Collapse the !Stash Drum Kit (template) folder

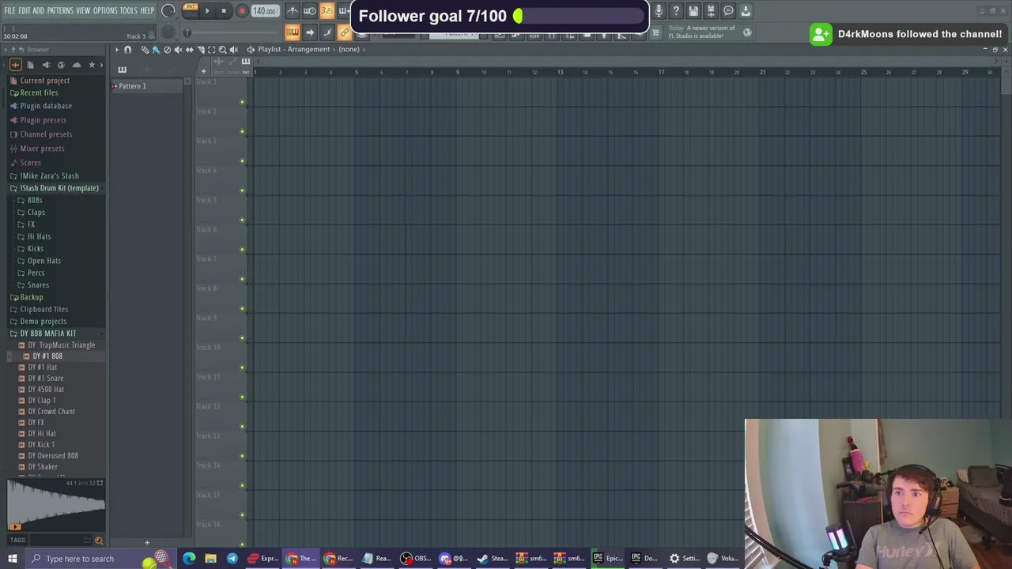[x=59, y=188]
